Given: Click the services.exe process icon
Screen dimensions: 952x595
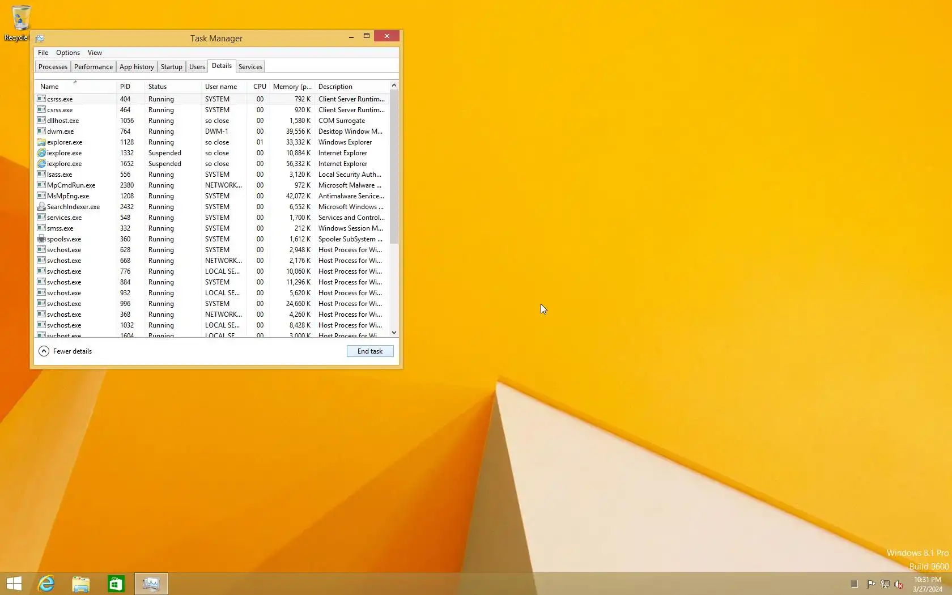Looking at the screenshot, I should (x=41, y=217).
